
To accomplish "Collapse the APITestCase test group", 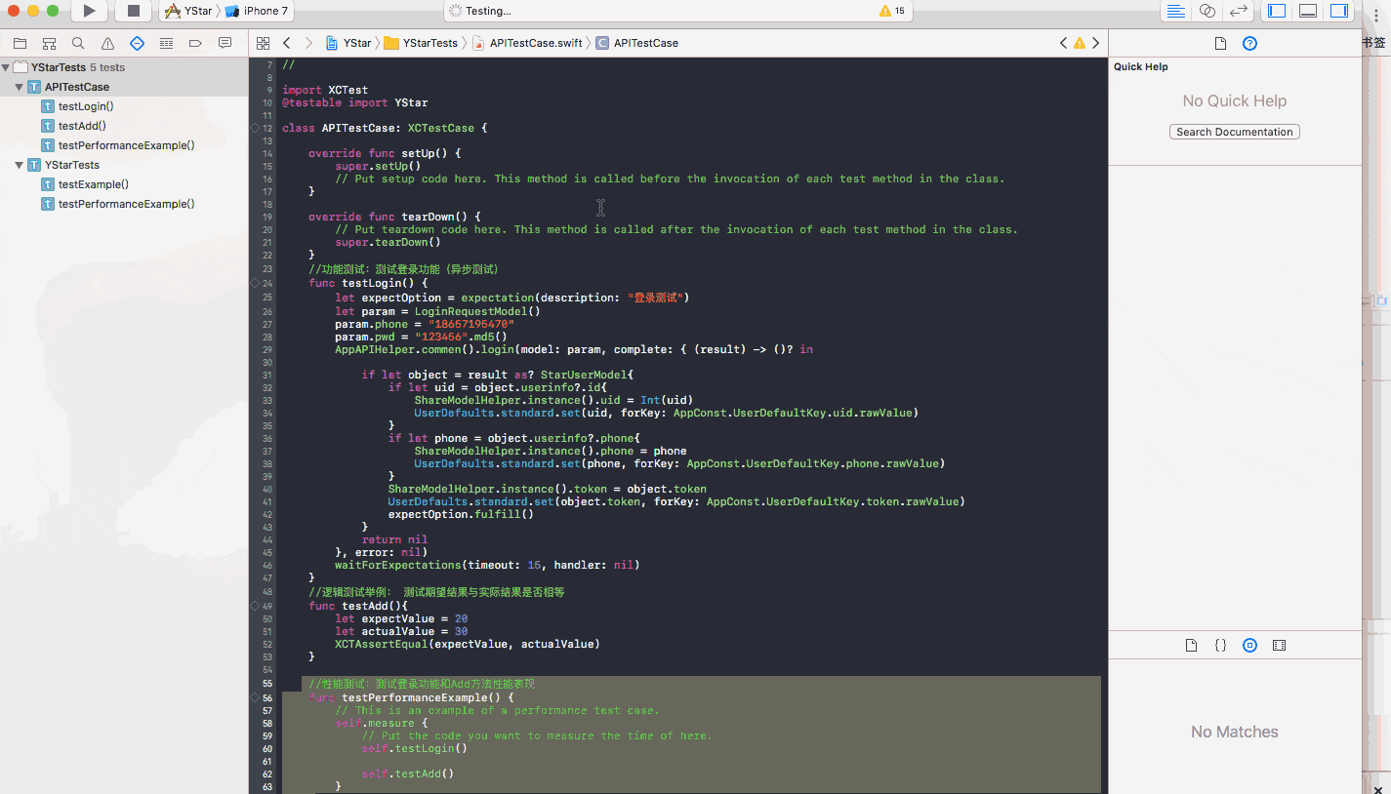I will click(19, 88).
